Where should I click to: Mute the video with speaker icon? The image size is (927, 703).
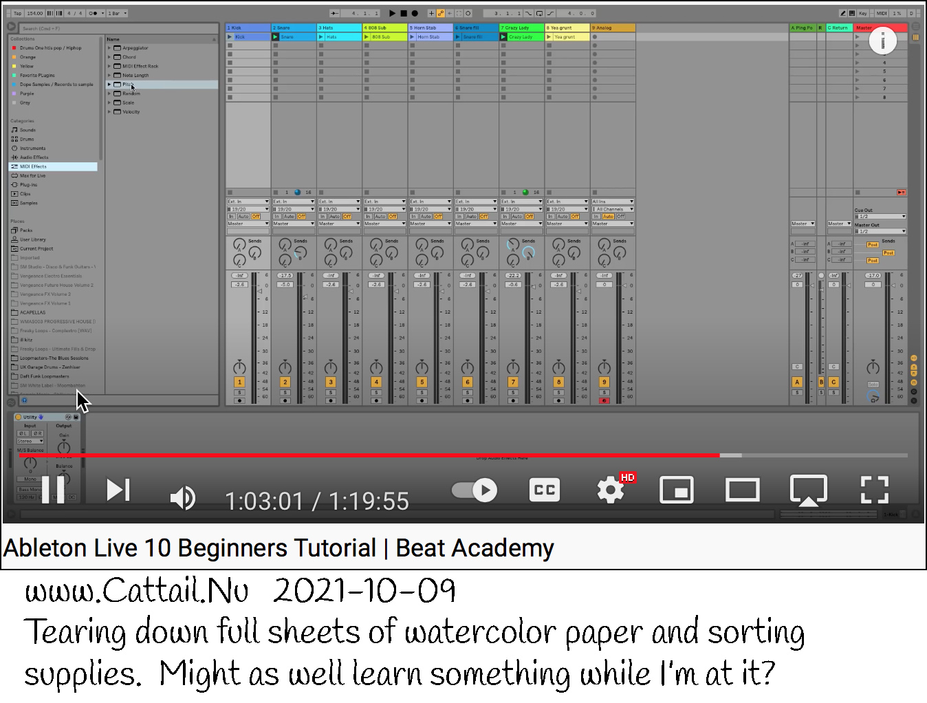[182, 497]
